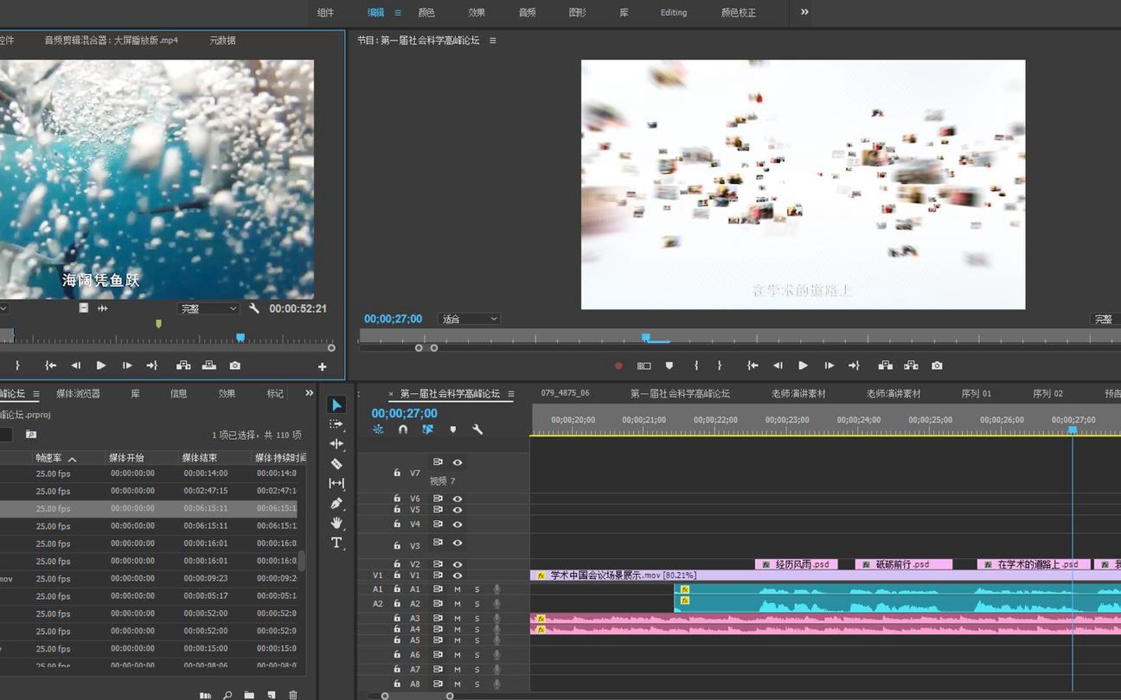Open timeline display settings wrench
The height and width of the screenshot is (700, 1121).
[477, 430]
